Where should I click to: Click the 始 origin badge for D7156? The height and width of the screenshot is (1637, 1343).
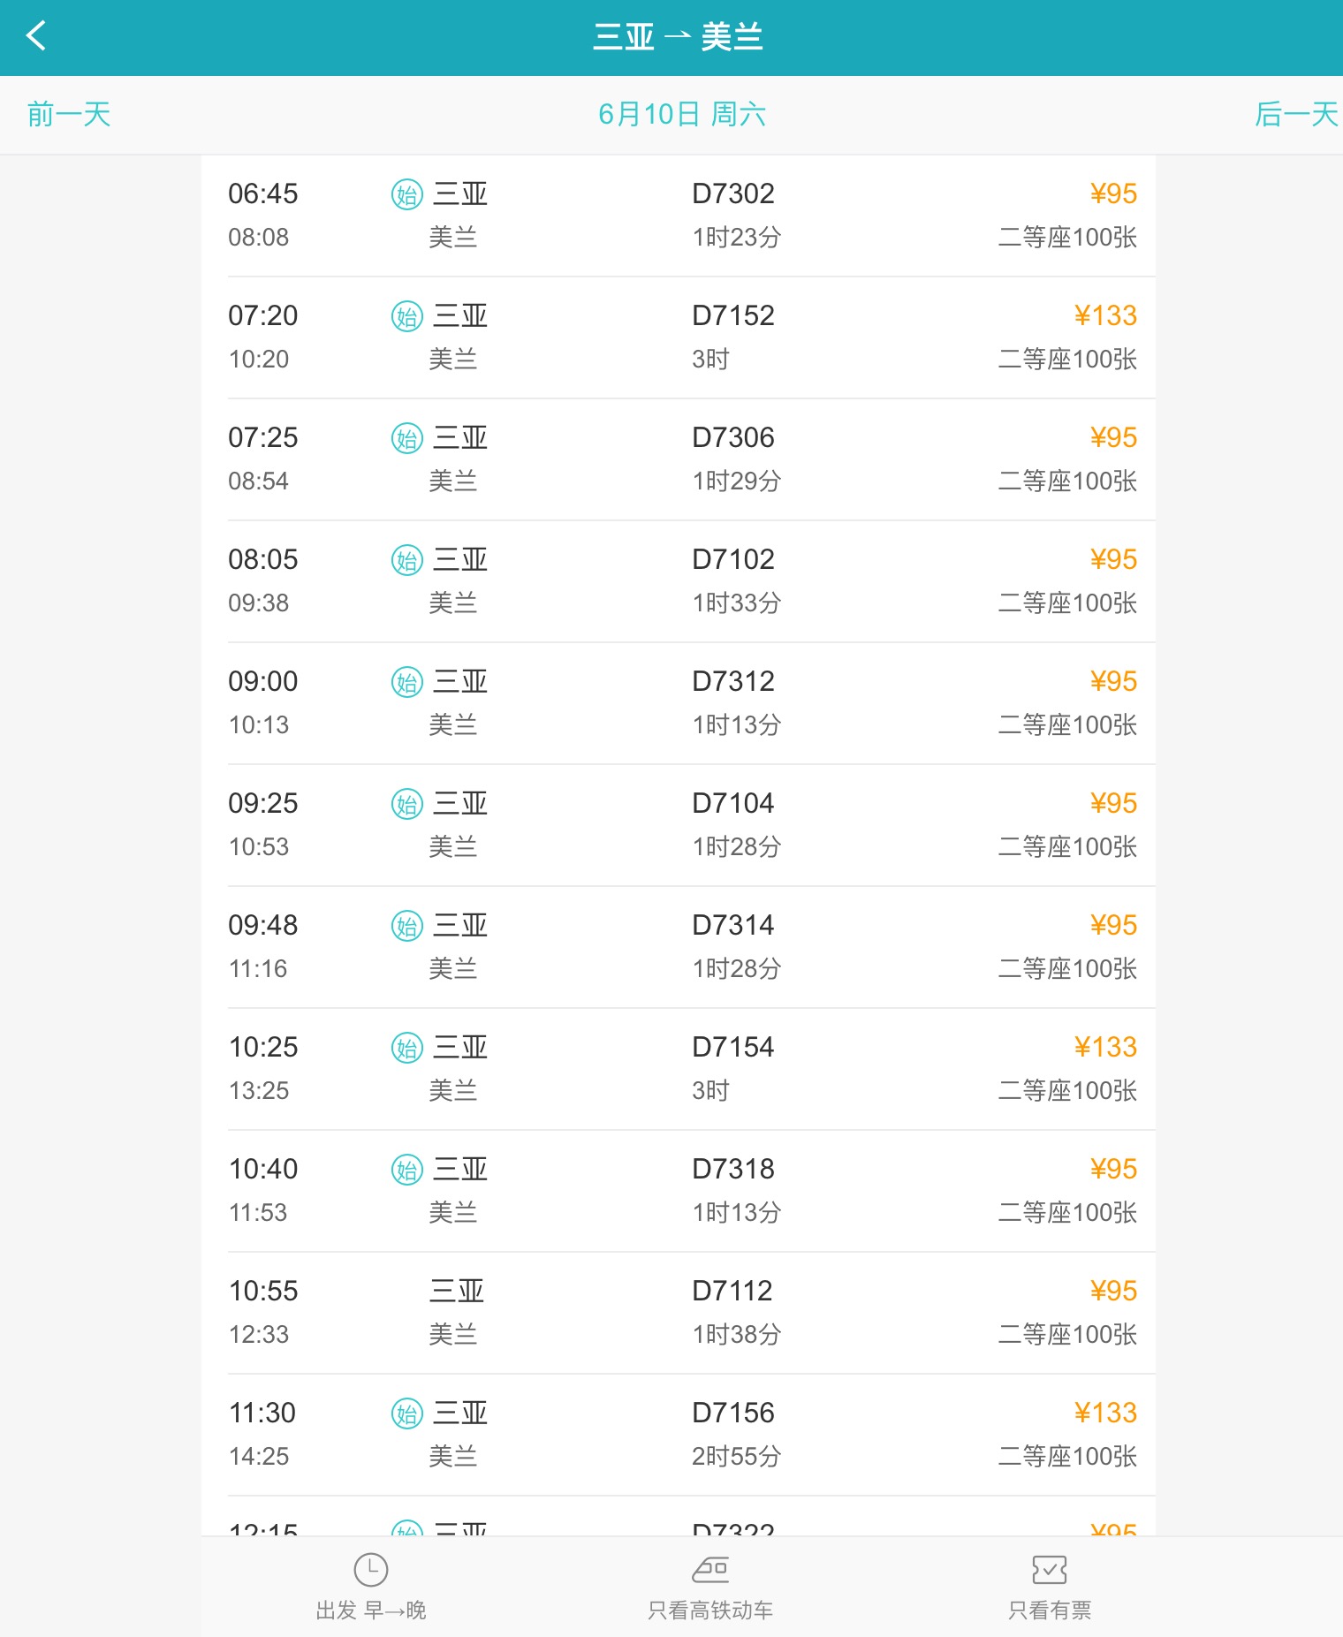tap(407, 1413)
